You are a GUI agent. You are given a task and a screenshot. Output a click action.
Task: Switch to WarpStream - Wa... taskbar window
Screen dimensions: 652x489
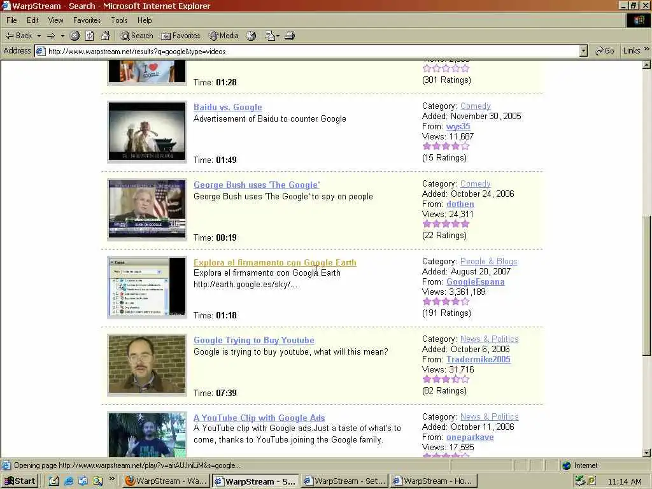coord(167,481)
